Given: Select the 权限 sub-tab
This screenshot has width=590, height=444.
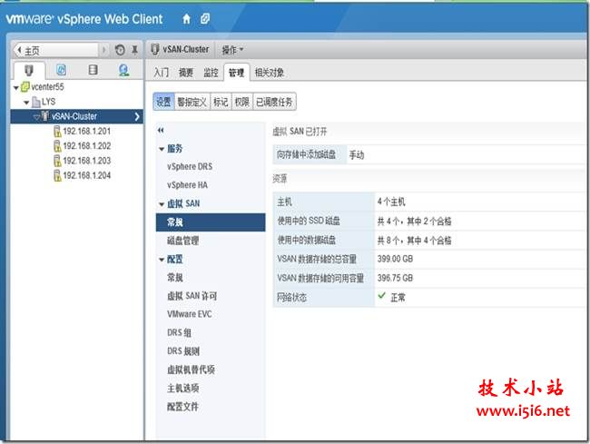Looking at the screenshot, I should 242,102.
